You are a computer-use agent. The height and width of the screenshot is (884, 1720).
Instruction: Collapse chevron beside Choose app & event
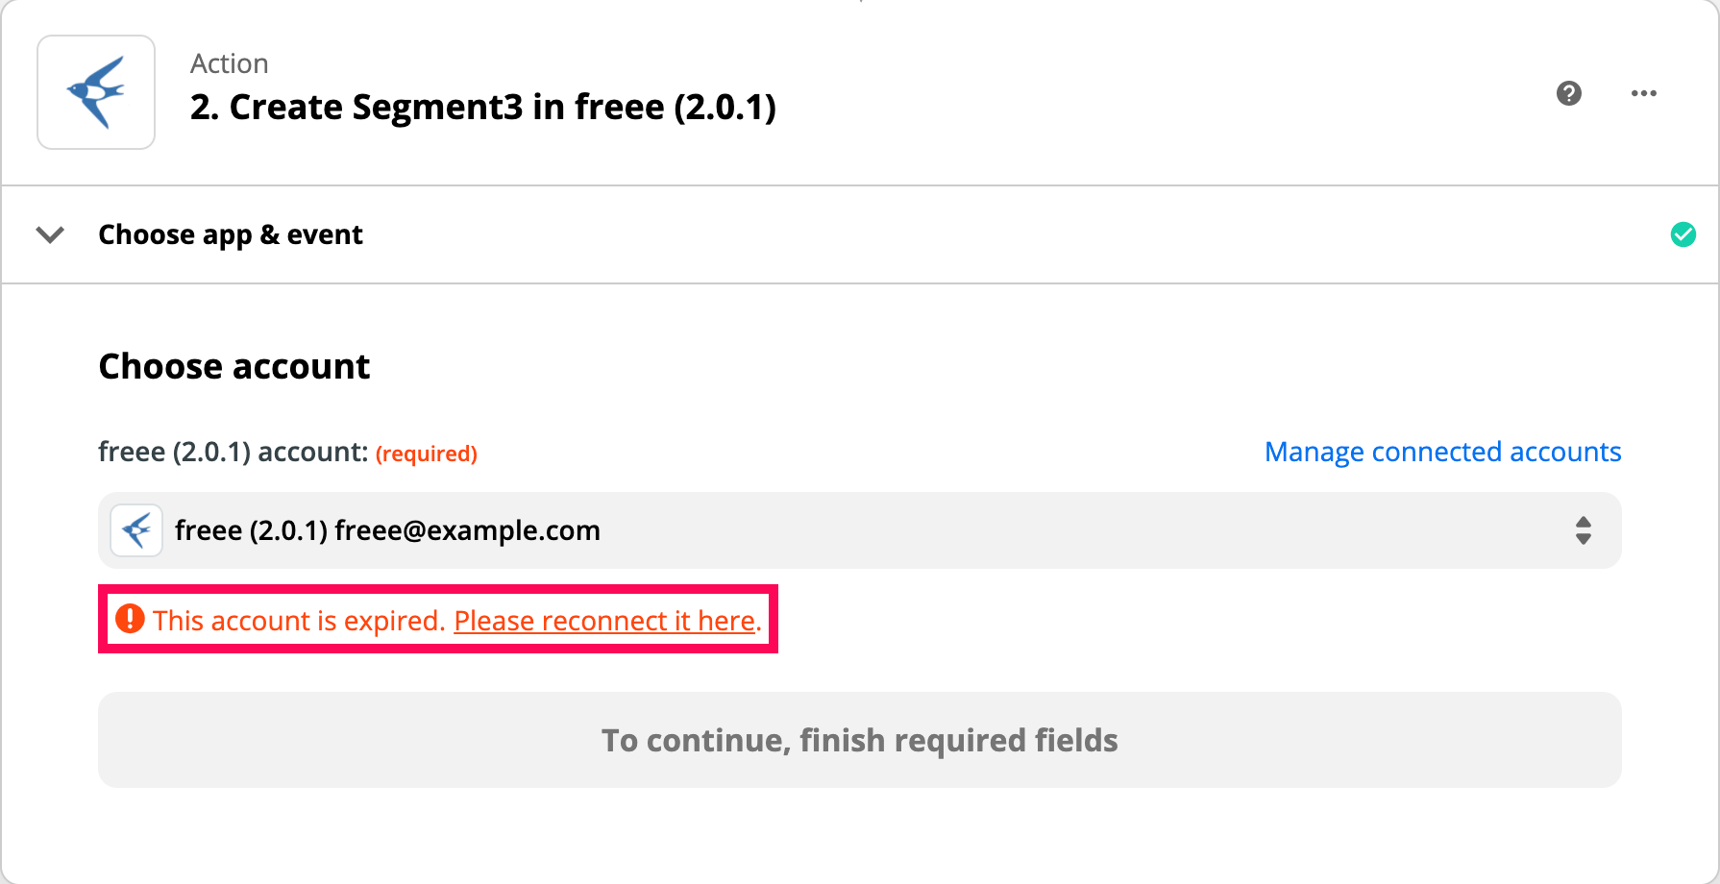point(50,234)
